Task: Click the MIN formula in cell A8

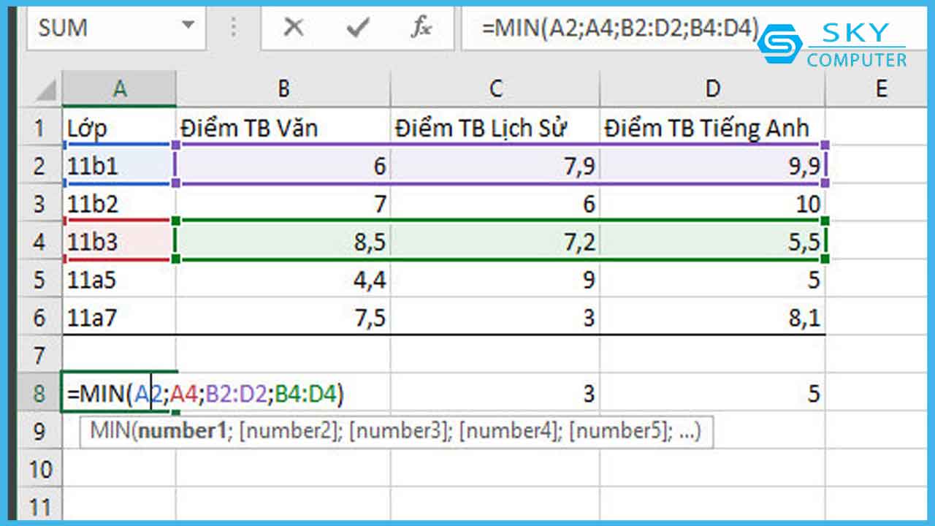Action: click(x=205, y=394)
